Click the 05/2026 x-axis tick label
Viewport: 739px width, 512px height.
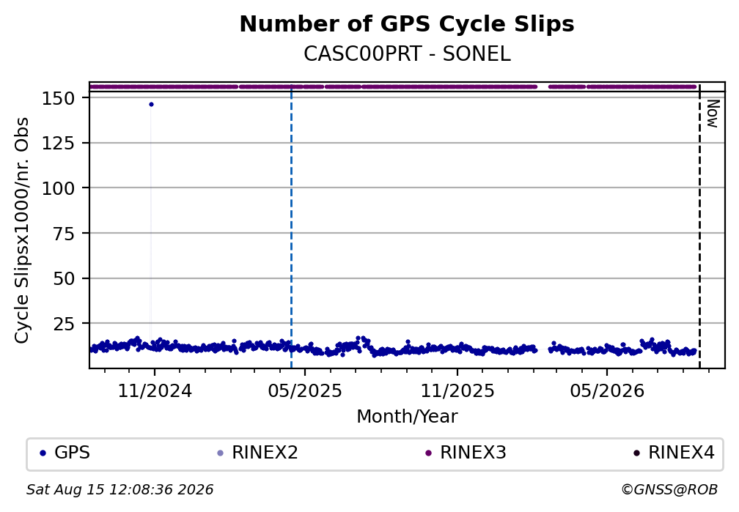607,391
